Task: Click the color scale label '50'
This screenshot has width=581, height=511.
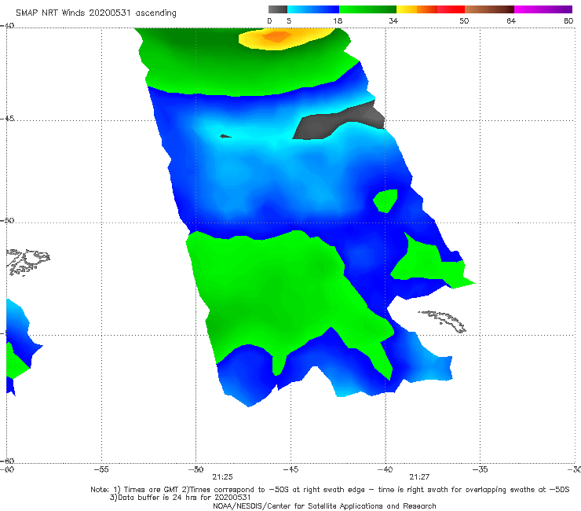Action: click(464, 21)
